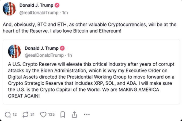Click the top Donald J. Trump display name
The image size is (182, 121).
coord(36,5)
